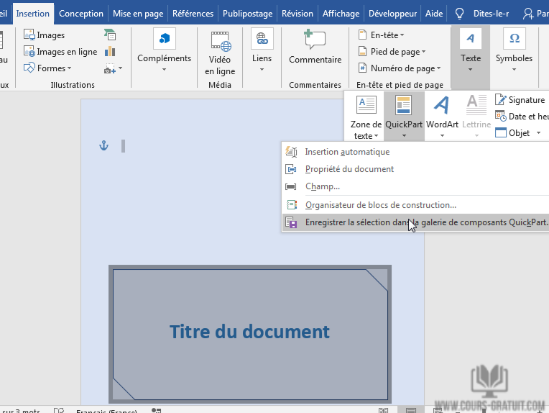
Task: Expand the Compléments dropdown arrow
Action: coord(165,70)
